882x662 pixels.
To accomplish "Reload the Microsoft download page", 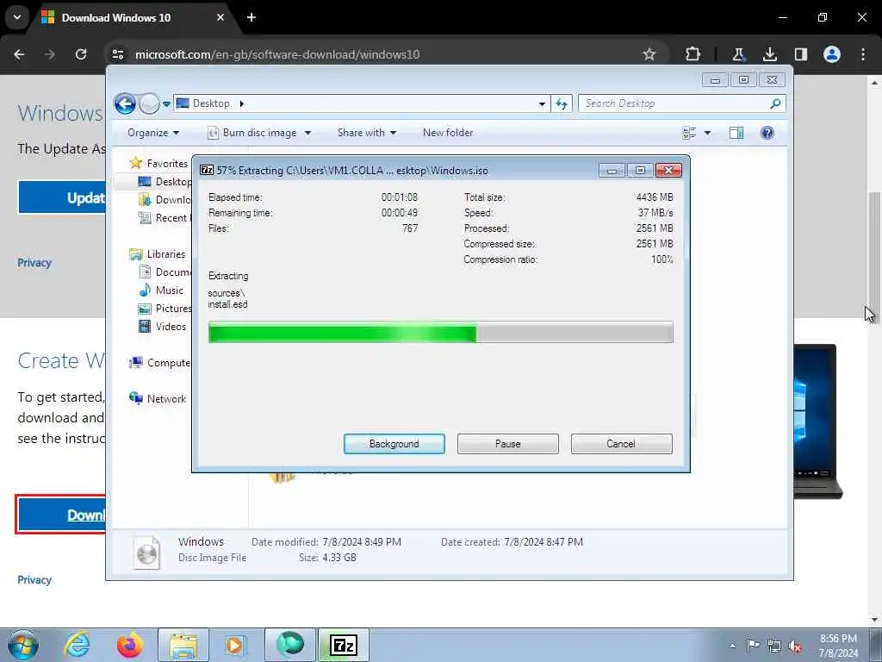I will 81,54.
